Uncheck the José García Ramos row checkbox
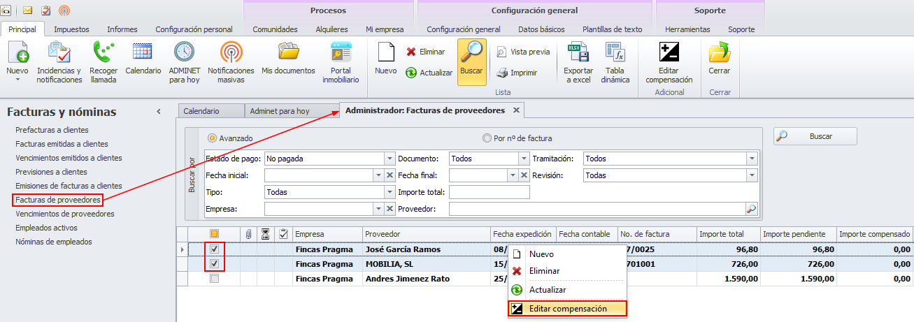This screenshot has width=914, height=322. click(215, 249)
